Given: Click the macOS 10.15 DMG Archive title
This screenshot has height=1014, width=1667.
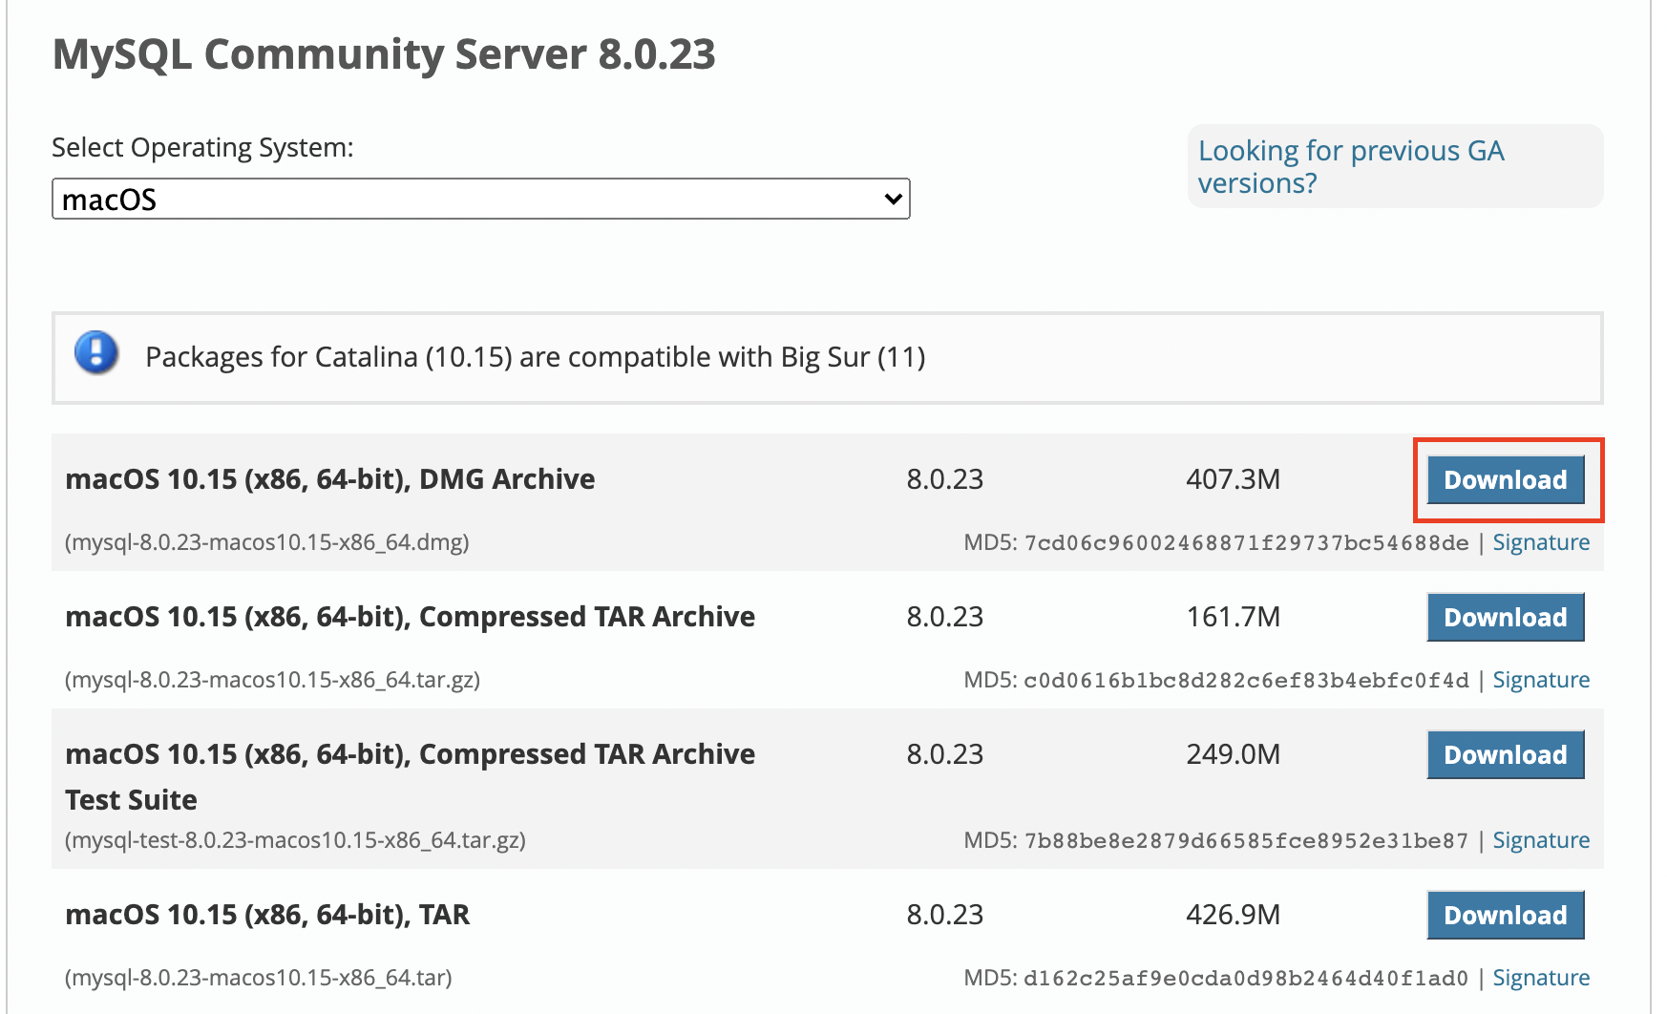Looking at the screenshot, I should [x=329, y=479].
